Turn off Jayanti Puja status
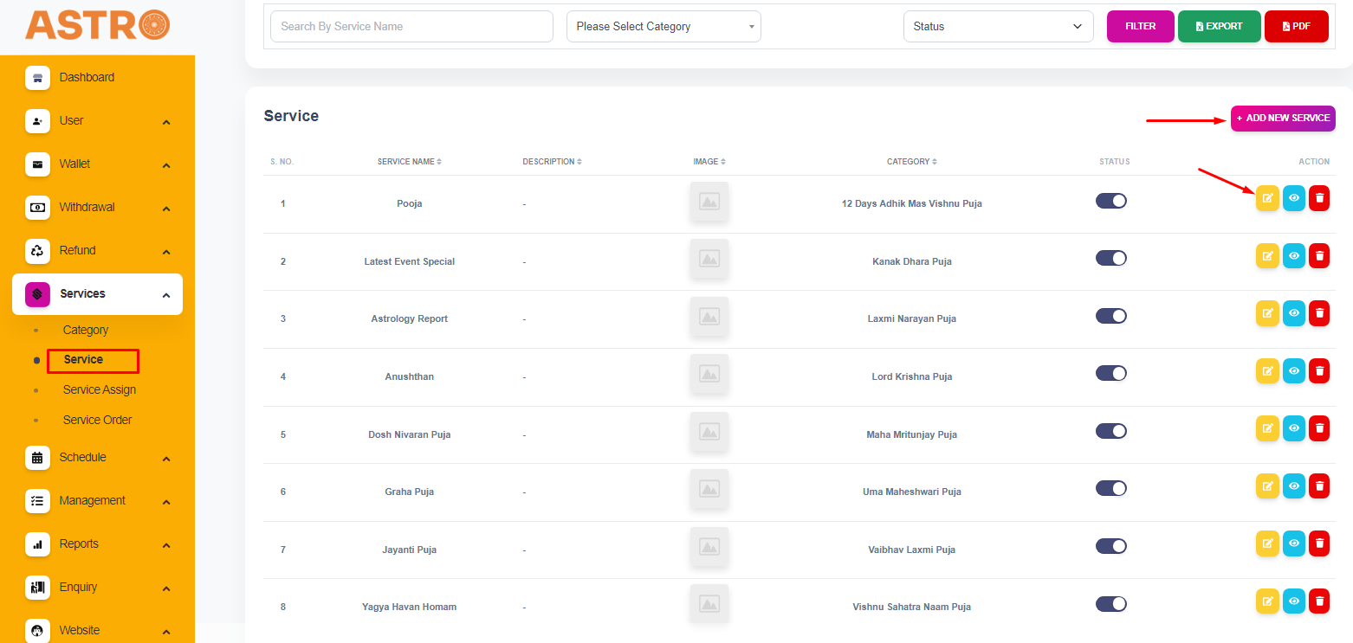Viewport: 1353px width, 643px height. [x=1111, y=546]
